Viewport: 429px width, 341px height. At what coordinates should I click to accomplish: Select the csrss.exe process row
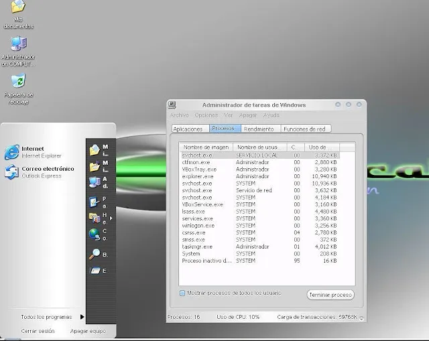(260, 232)
